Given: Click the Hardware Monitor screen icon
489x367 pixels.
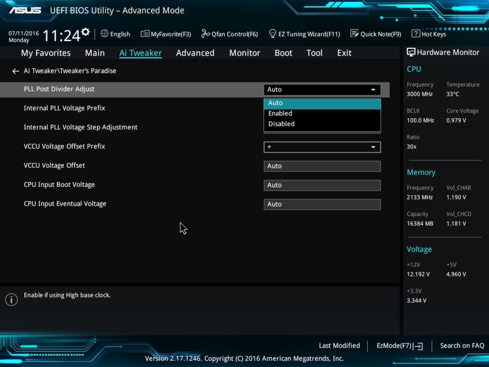Looking at the screenshot, I should (411, 53).
